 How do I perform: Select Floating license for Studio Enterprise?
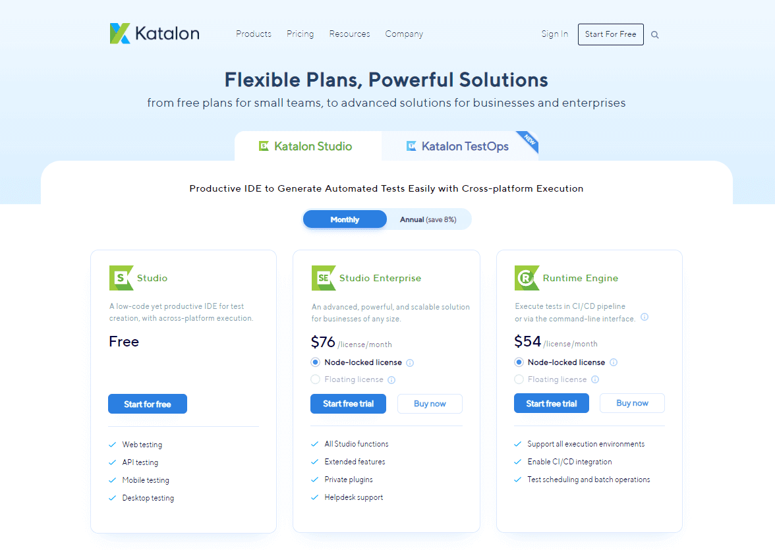point(316,379)
